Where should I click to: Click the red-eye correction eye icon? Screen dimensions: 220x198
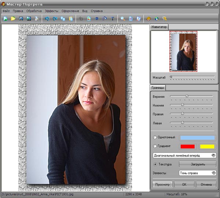(x=97, y=18)
